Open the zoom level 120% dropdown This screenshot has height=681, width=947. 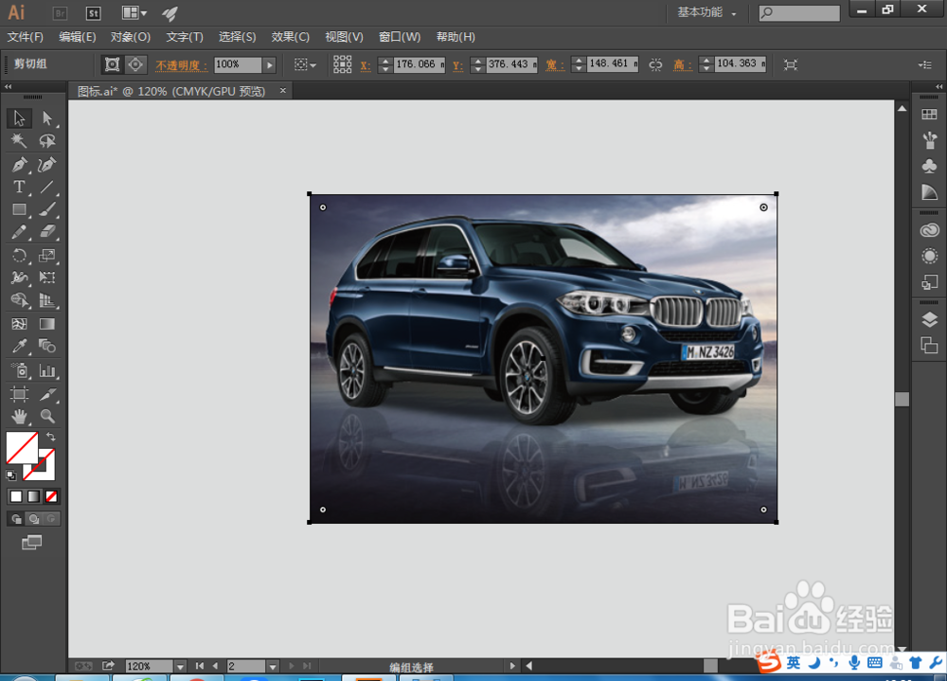[x=180, y=667]
